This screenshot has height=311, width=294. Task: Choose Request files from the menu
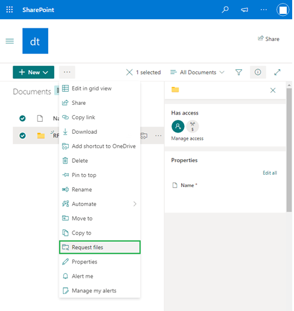[x=100, y=247]
